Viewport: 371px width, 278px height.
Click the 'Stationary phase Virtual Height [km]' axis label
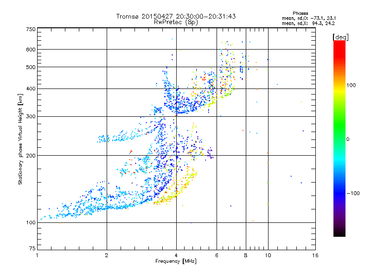coord(20,139)
